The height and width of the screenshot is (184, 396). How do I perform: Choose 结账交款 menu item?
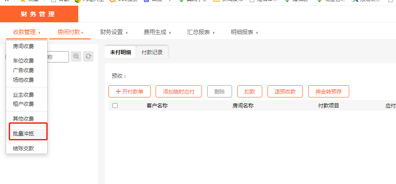tap(24, 148)
